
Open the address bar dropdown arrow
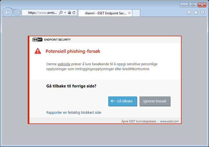coord(65,13)
